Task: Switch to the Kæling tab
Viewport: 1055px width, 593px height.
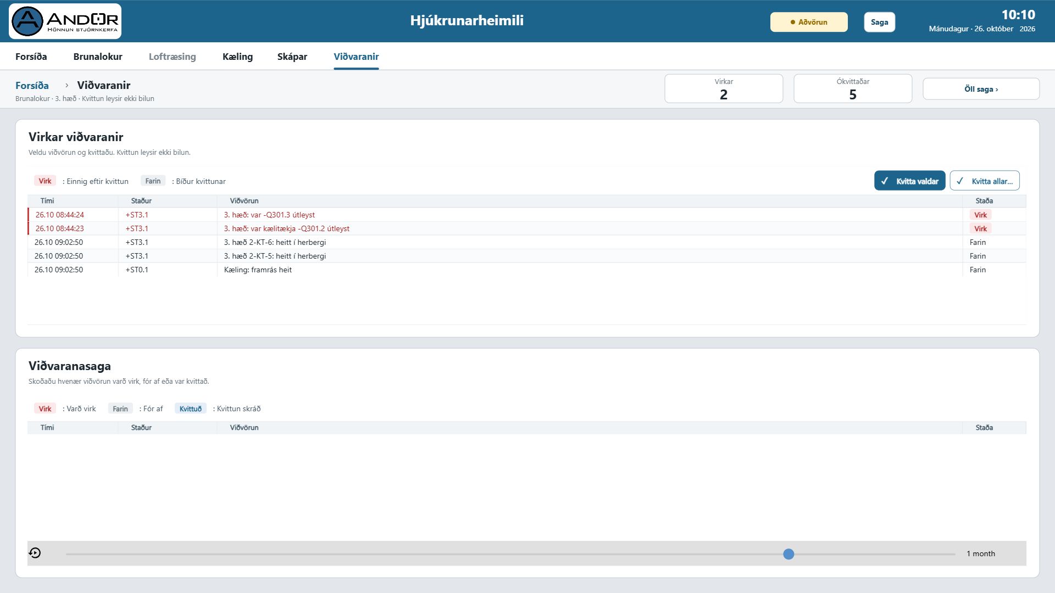Action: click(237, 57)
